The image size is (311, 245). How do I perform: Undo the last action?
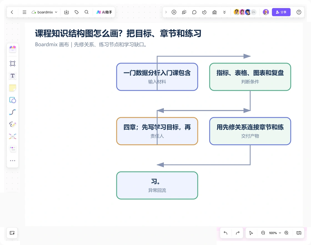pos(225,233)
